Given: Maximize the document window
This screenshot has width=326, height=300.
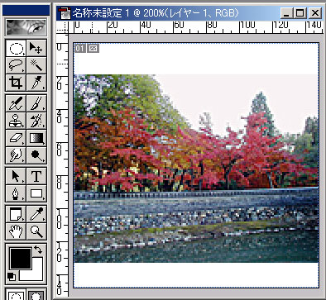Looking at the screenshot, I should (300, 13).
